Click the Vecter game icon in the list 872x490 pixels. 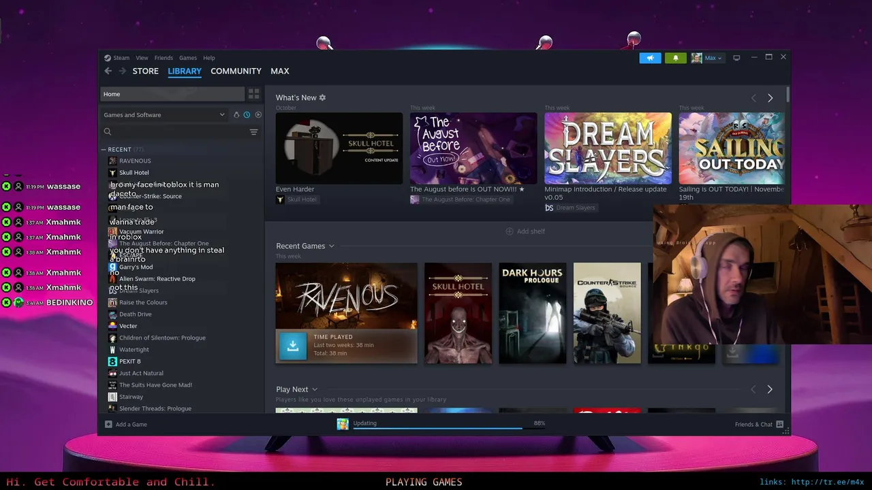(x=112, y=326)
